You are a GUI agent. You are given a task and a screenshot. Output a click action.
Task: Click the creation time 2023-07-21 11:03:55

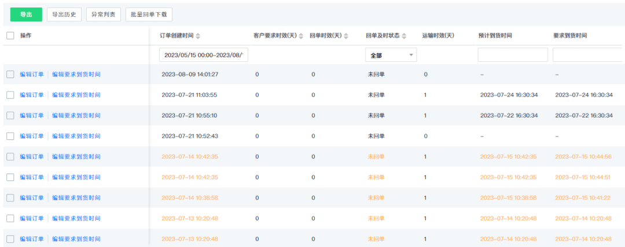[189, 95]
